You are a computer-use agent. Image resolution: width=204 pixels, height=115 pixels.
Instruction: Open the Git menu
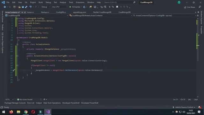[x=26, y=2]
